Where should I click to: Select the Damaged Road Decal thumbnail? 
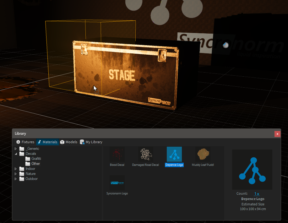[146, 154]
